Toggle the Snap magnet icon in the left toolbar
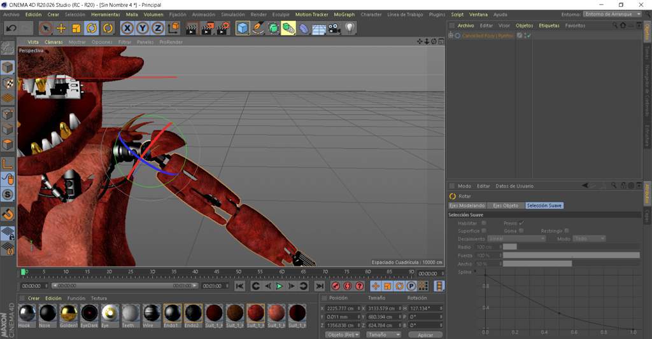This screenshot has height=339, width=652. click(x=8, y=214)
